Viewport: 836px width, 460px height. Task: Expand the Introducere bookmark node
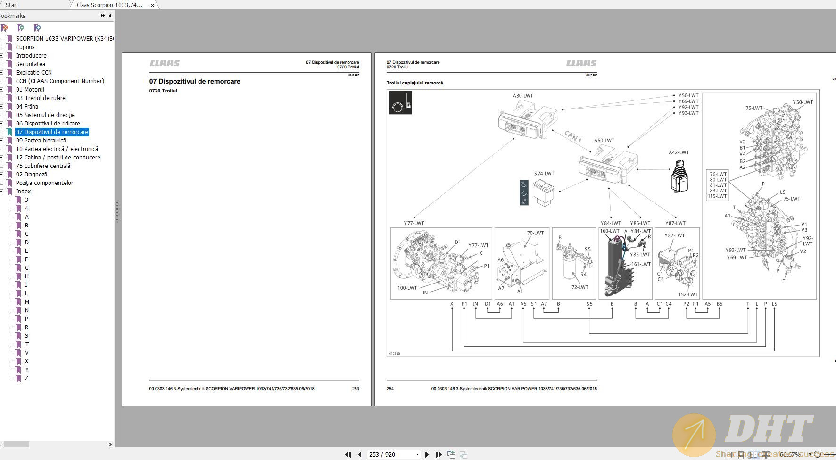(x=1, y=55)
